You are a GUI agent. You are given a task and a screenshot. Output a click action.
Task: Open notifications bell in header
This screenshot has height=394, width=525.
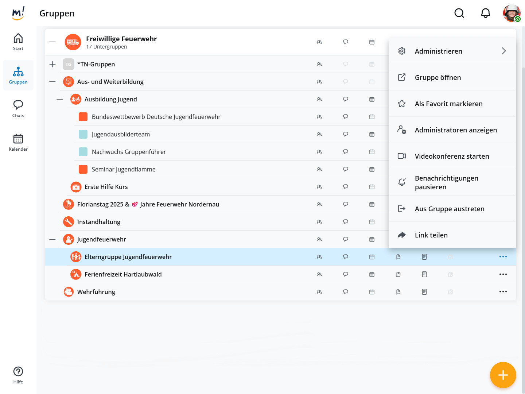click(486, 13)
